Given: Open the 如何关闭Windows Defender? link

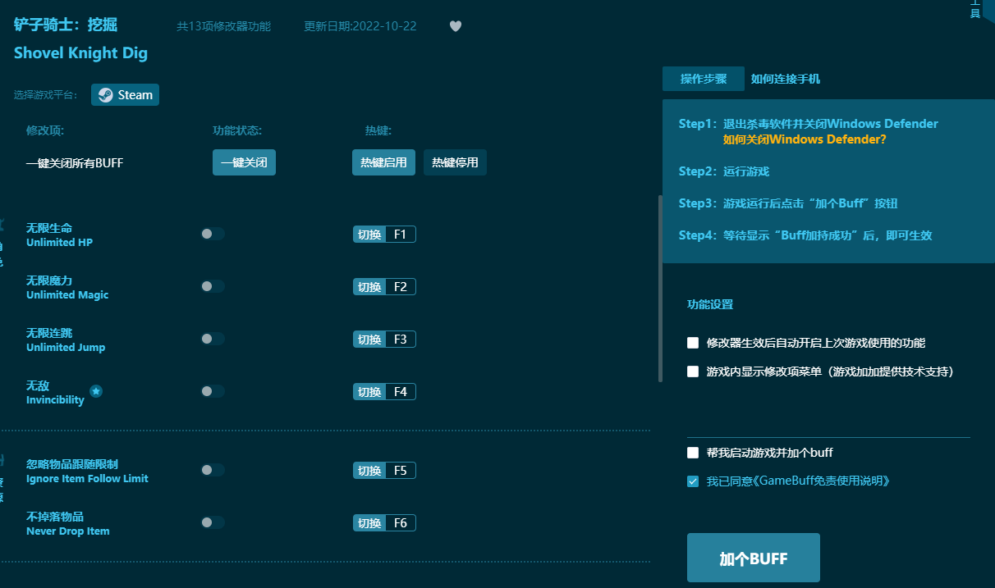Looking at the screenshot, I should (x=805, y=139).
